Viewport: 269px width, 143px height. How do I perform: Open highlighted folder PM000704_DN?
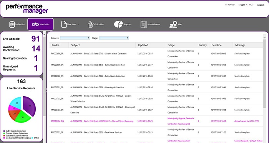click(x=57, y=121)
